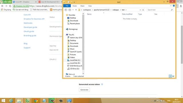
Task: Open Branding guide link
Action: (x=30, y=35)
